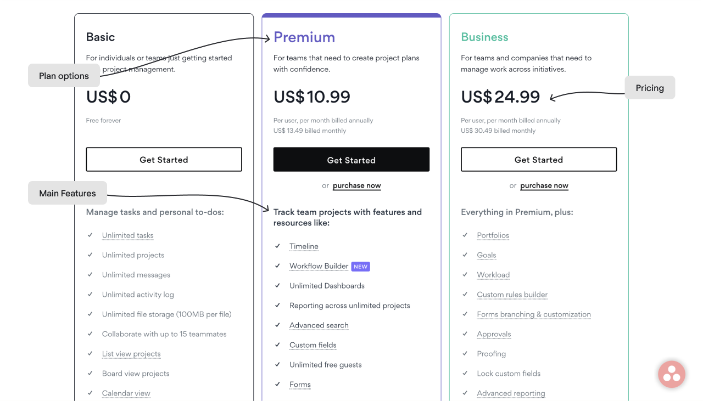Click purchase now in the Premium column
Viewport: 703px width, 401px height.
[x=356, y=185]
